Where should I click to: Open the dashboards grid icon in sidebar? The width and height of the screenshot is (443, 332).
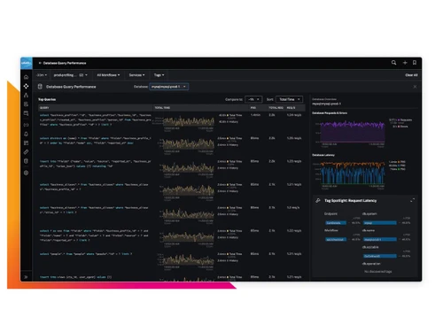click(26, 143)
